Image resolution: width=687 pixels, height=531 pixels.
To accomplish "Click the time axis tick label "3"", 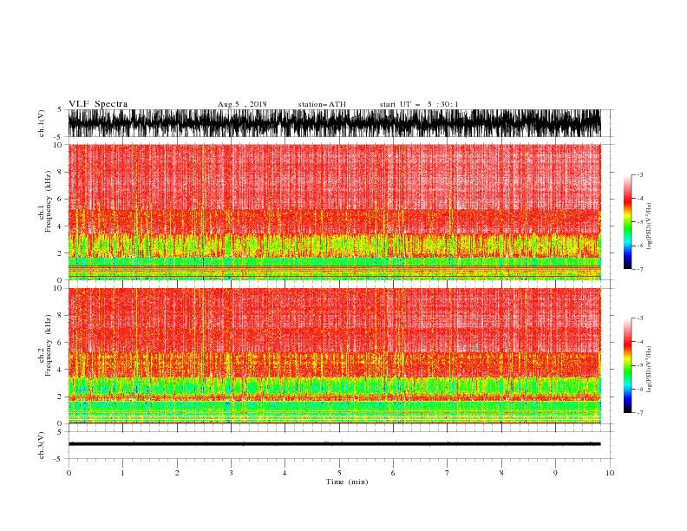I will (x=231, y=473).
